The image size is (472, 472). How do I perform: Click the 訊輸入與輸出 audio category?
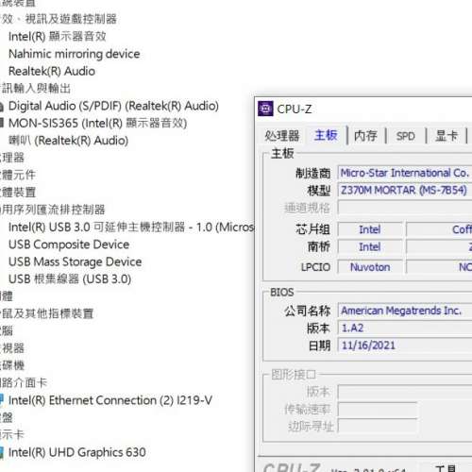point(35,89)
